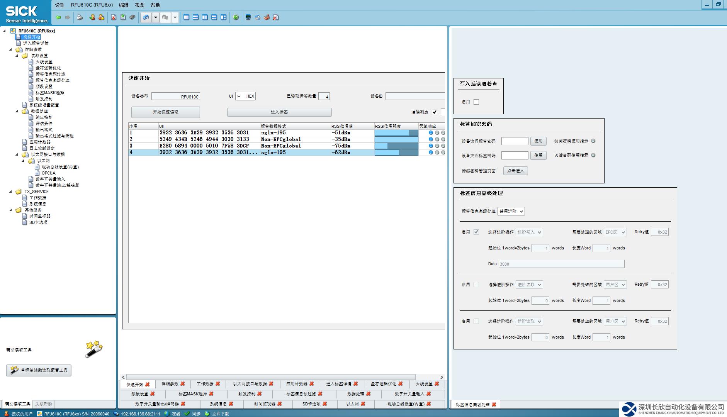Image resolution: width=727 pixels, height=417 pixels.
Task: Click the magic wand icon
Action: pos(93,349)
